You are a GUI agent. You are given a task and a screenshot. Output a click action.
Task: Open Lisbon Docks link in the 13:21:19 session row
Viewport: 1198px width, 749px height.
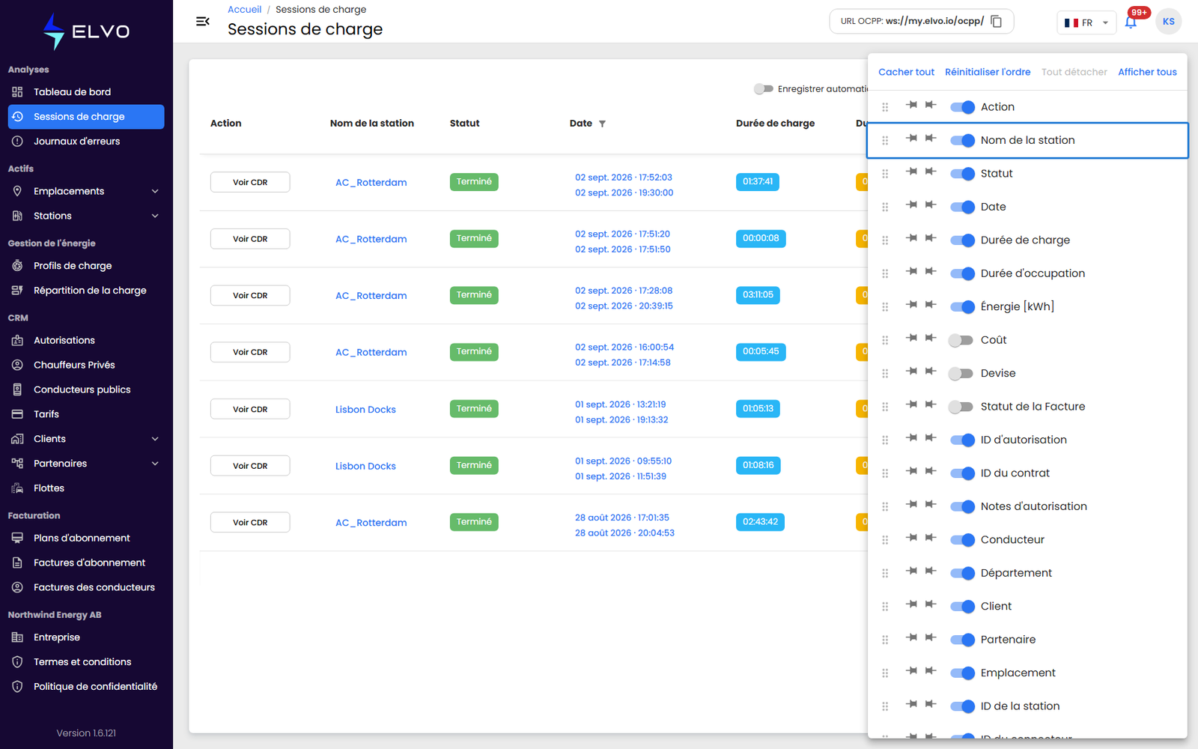pyautogui.click(x=365, y=410)
